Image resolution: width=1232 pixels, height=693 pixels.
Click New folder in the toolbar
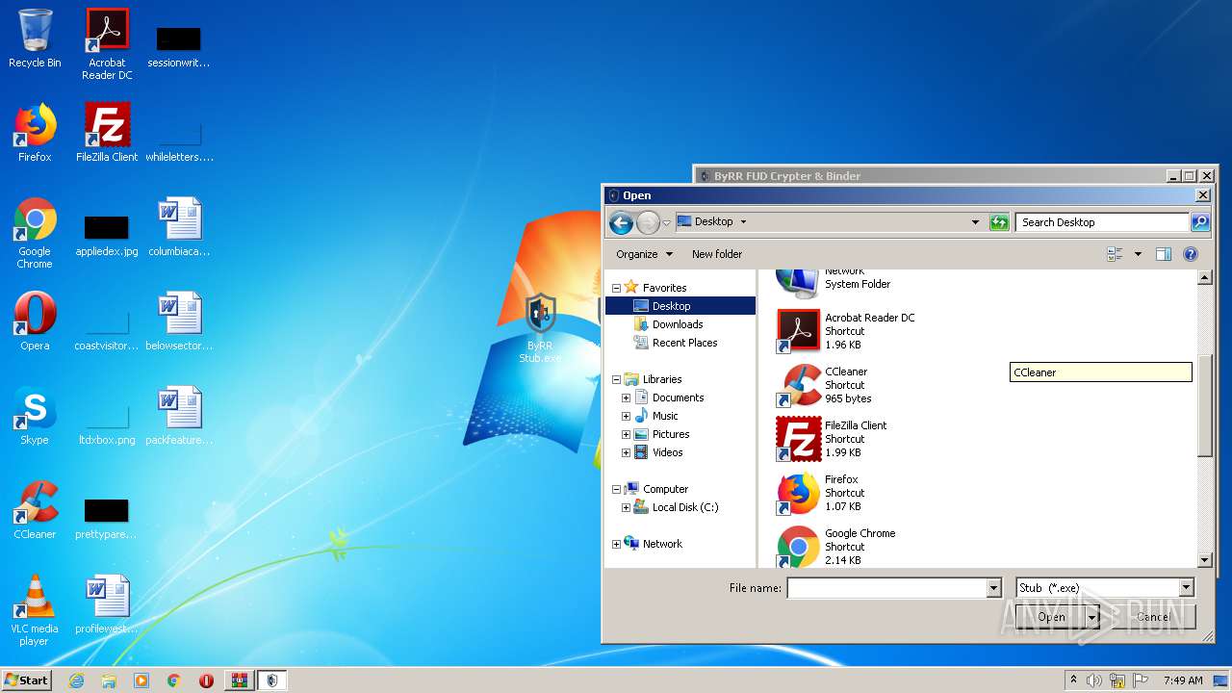pyautogui.click(x=717, y=254)
